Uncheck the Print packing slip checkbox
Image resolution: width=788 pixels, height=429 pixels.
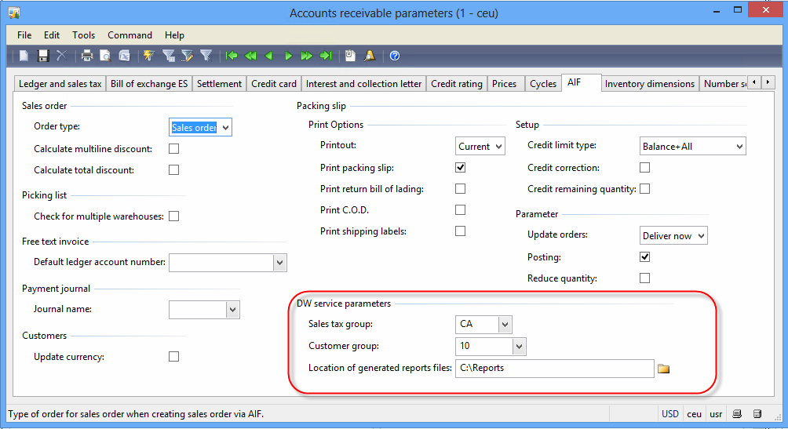[x=461, y=167]
